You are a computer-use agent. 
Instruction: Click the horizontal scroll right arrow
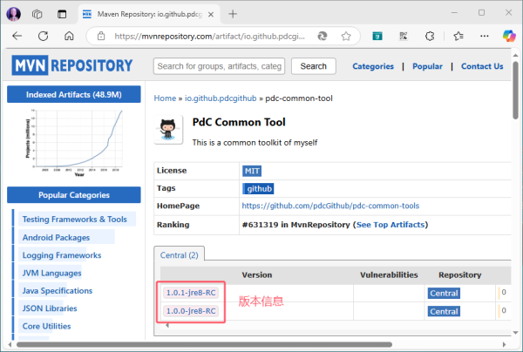[504, 344]
